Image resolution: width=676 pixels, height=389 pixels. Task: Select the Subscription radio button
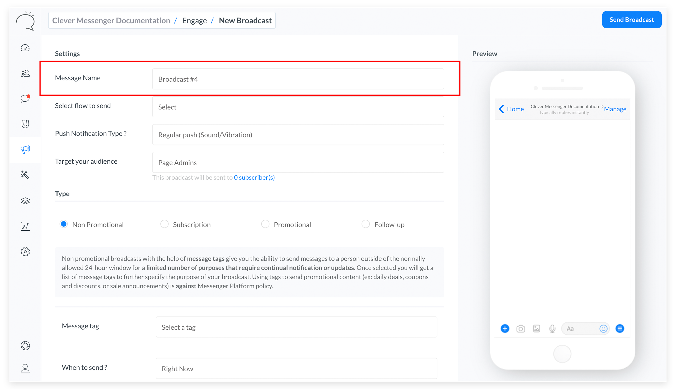(x=165, y=224)
